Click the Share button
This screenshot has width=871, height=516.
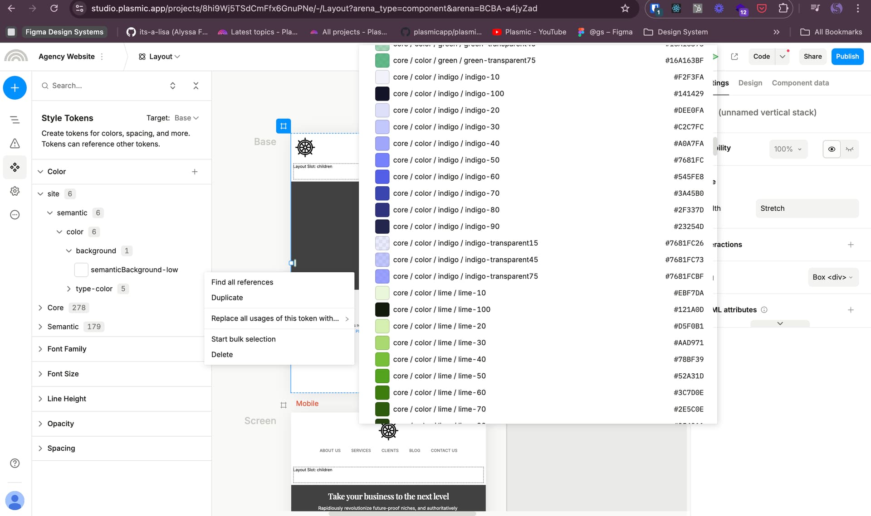coord(812,56)
